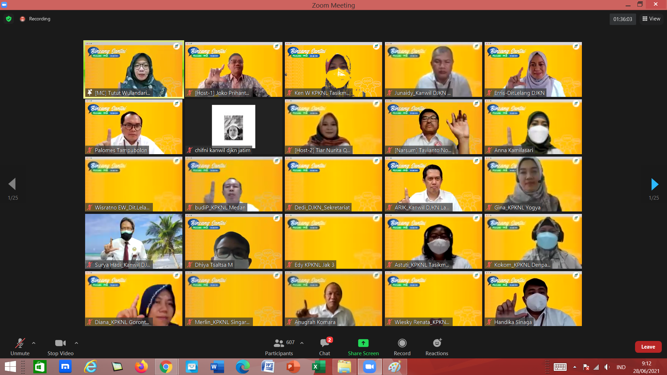
Task: Expand audio options arrow beside Unmute
Action: 34,343
